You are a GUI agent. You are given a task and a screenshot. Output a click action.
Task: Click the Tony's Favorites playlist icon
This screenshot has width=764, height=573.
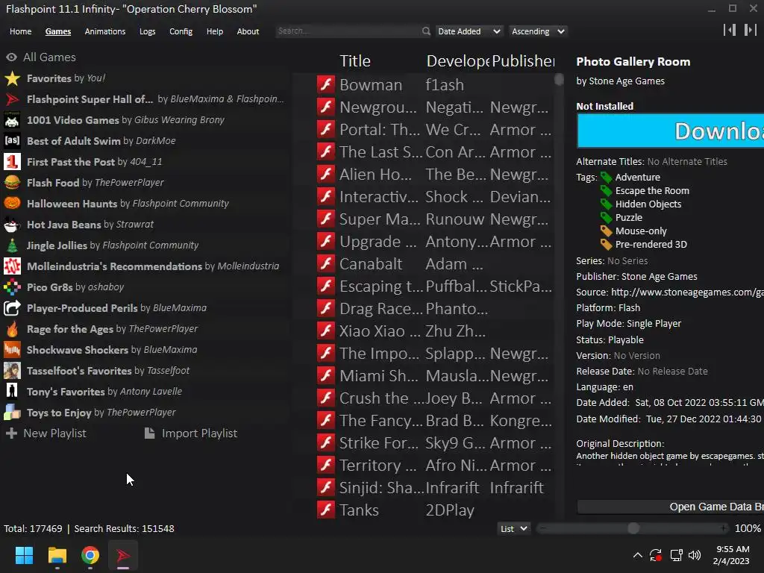tap(12, 391)
